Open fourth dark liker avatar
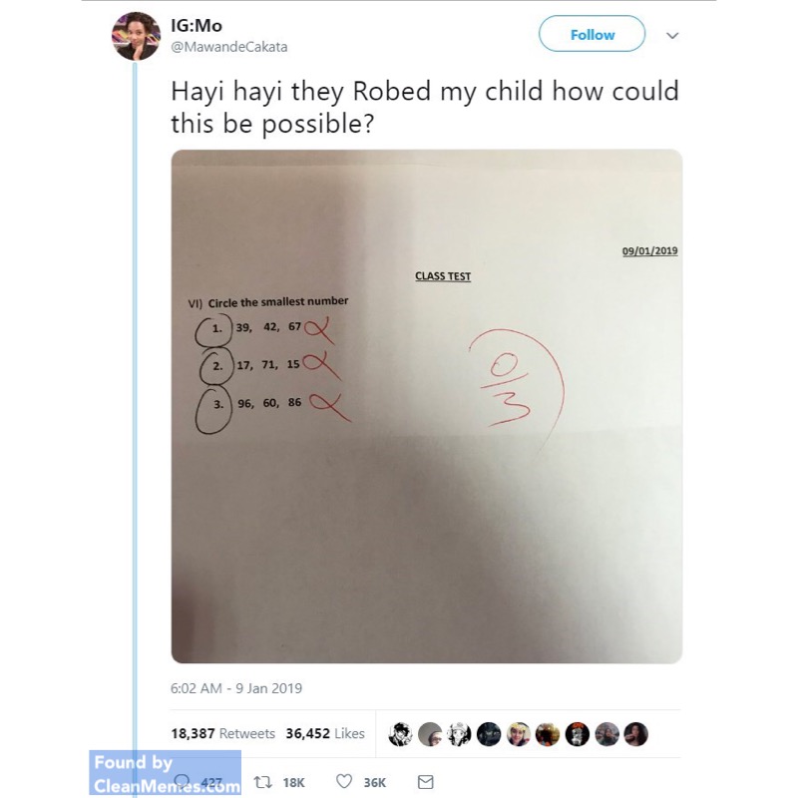Viewport: 798px width, 798px height. point(489,734)
